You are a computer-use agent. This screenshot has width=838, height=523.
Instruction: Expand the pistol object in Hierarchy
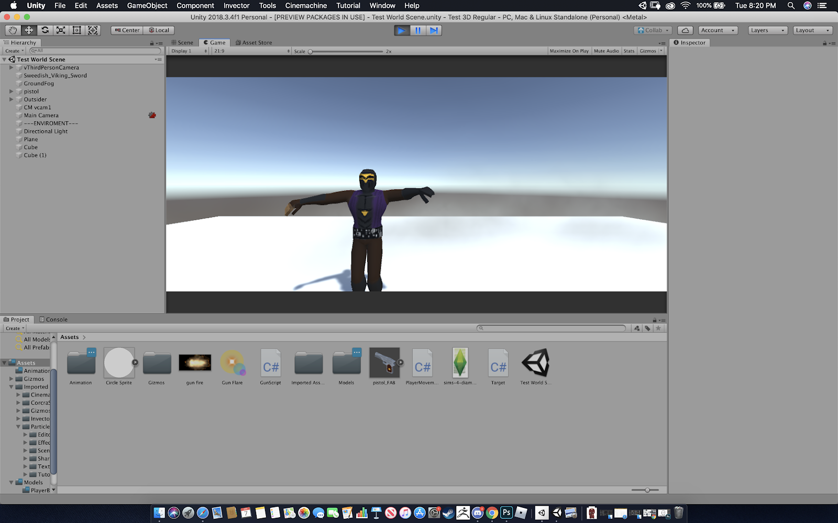click(11, 92)
